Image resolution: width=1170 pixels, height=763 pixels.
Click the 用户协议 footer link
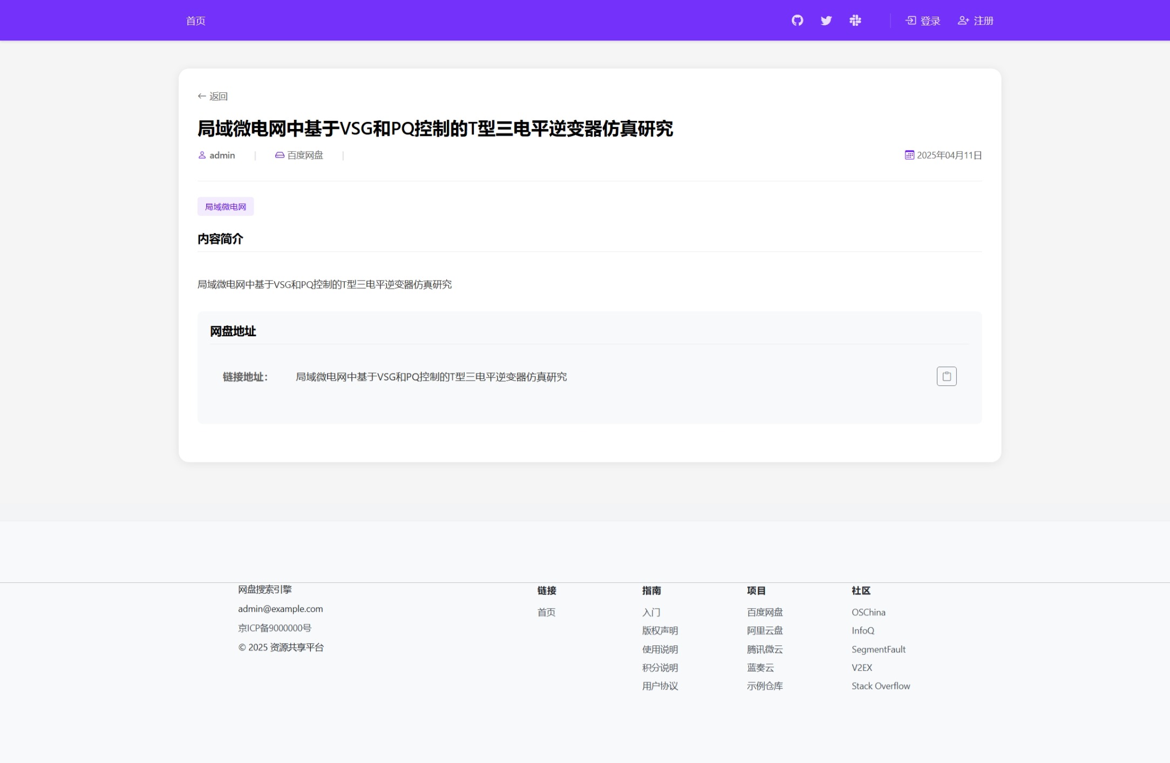660,686
